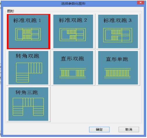The height and width of the screenshot is (138, 147).
Task: Click the straight double-run diagram with middle landing
Action: tap(73, 73)
